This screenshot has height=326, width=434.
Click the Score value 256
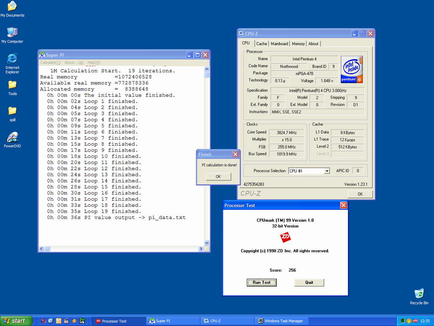(x=292, y=270)
